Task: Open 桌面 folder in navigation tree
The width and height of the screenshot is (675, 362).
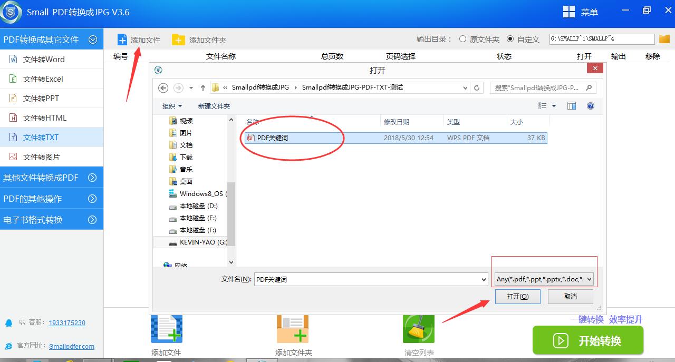Action: tap(181, 181)
